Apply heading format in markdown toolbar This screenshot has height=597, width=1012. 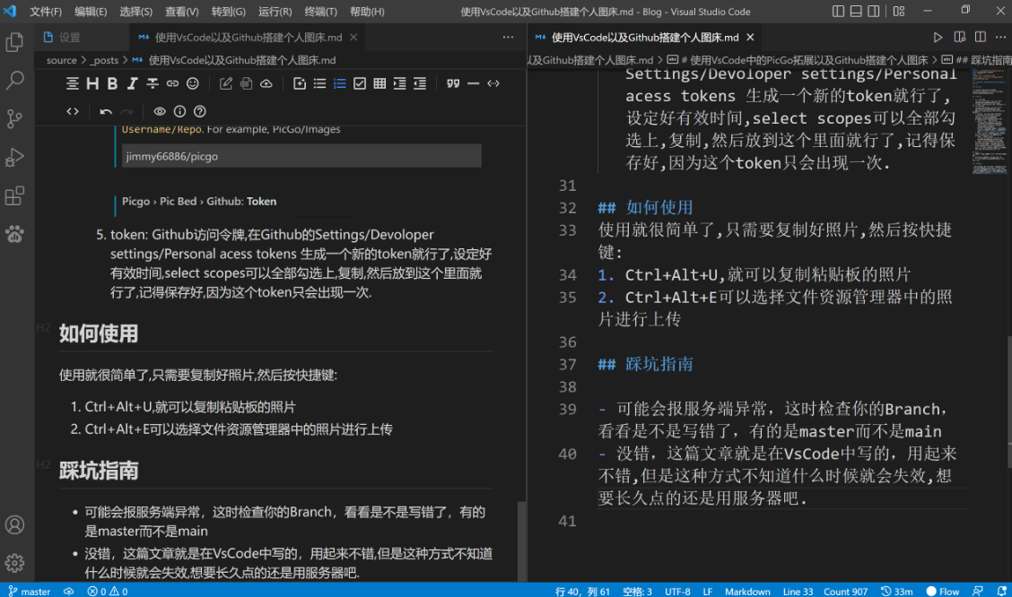[x=92, y=83]
